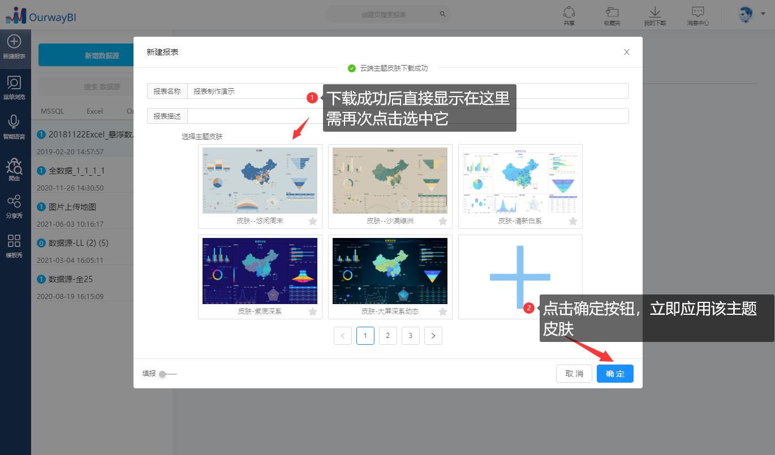Image resolution: width=775 pixels, height=455 pixels.
Task: Open 我的下载 downloads
Action: pos(655,14)
